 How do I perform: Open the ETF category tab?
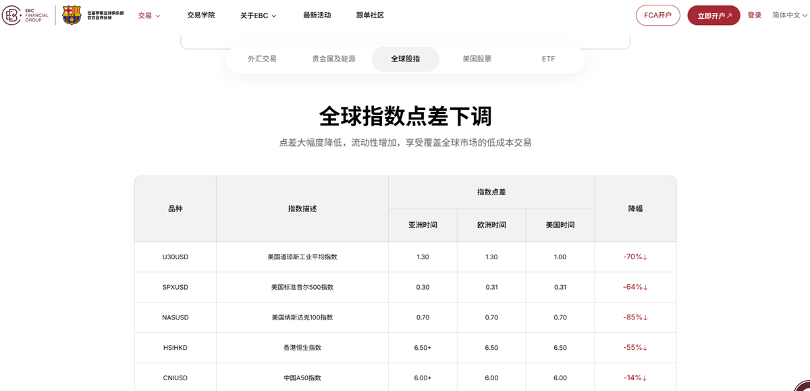click(547, 59)
